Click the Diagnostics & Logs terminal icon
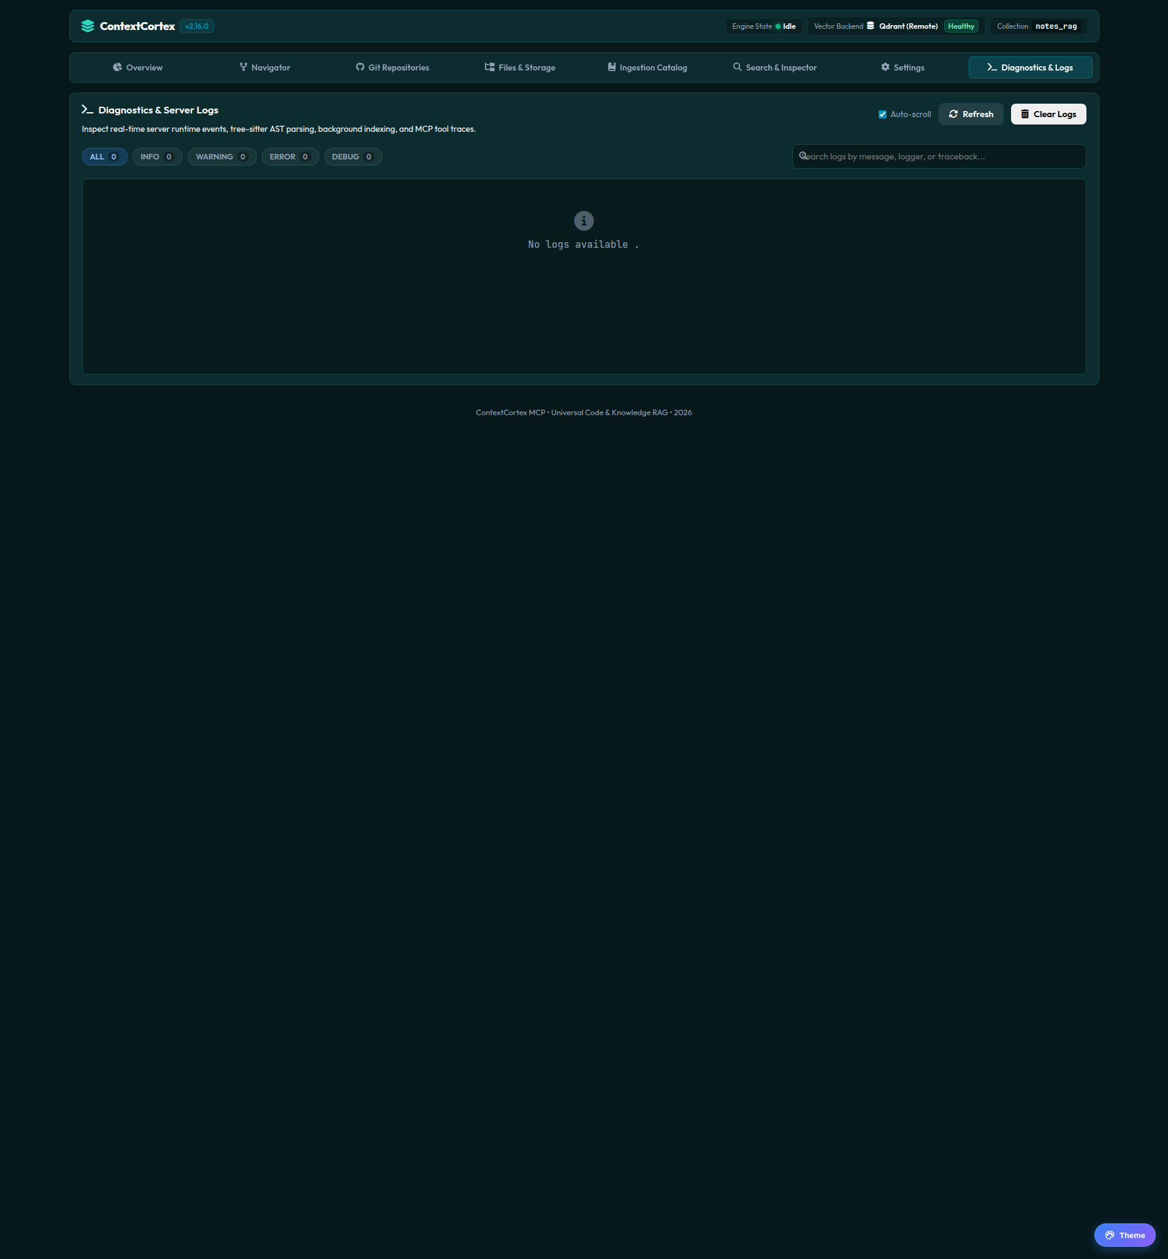The image size is (1168, 1259). 992,67
